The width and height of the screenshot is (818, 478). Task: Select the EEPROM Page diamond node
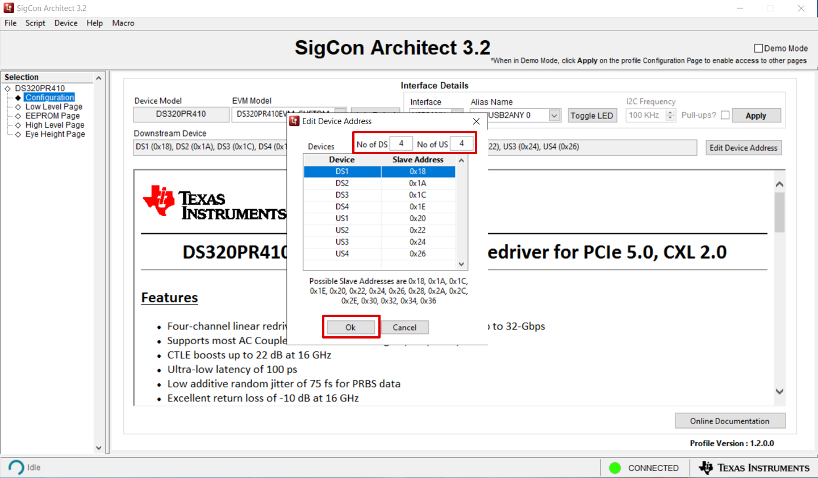coord(18,116)
